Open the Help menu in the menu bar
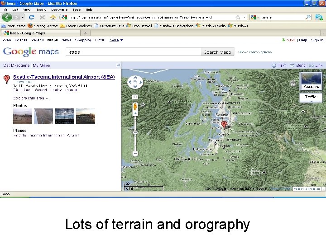 click(89, 10)
